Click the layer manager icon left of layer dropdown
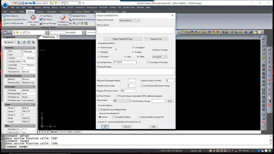 (5, 33)
